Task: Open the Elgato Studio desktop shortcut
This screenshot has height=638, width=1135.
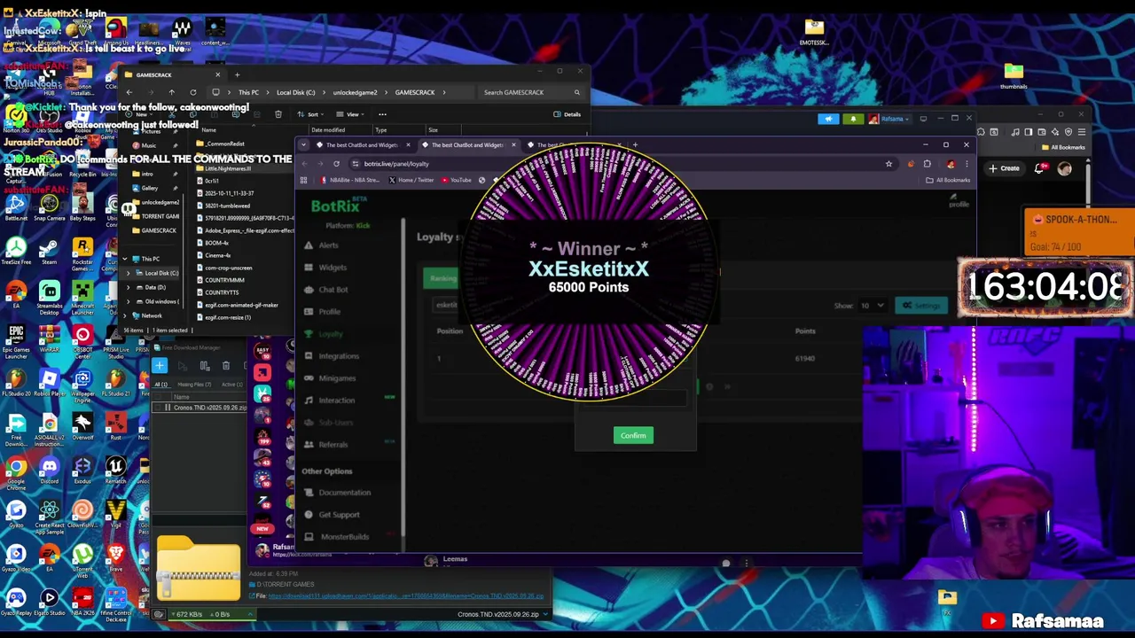Action: [49, 601]
